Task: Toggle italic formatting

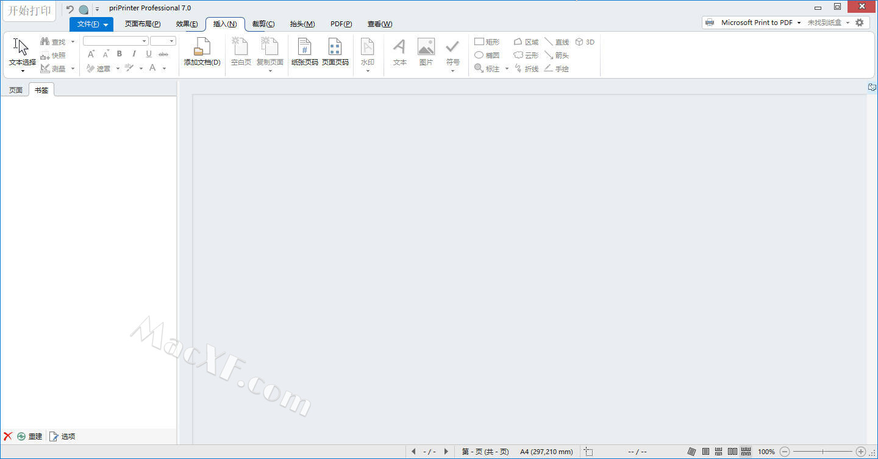Action: coord(134,54)
